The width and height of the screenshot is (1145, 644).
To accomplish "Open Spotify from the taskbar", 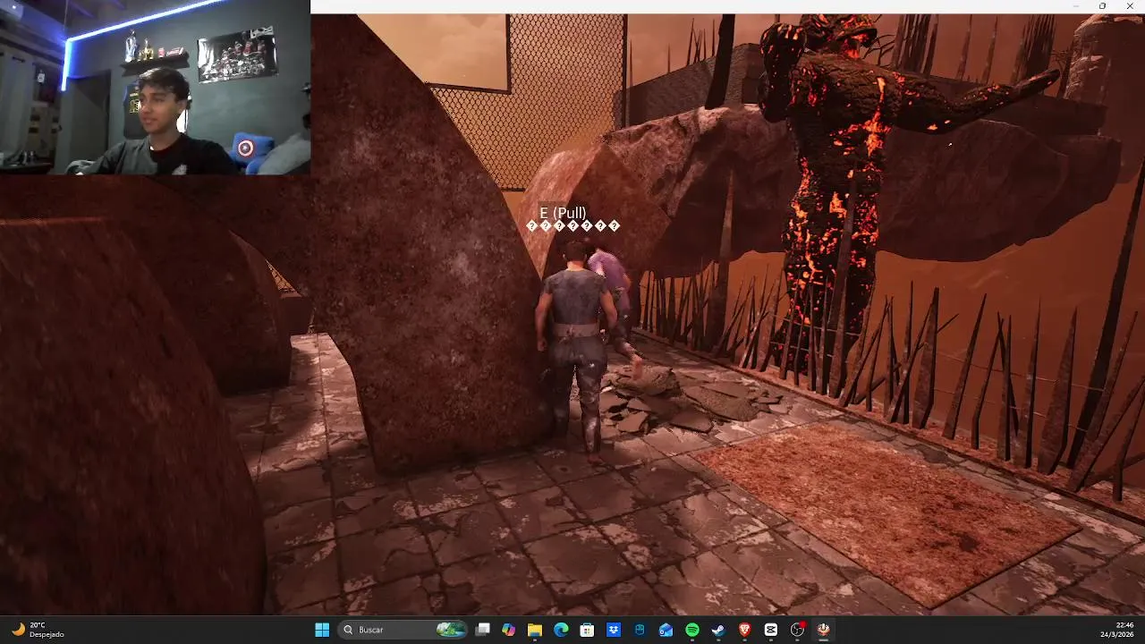I will click(x=692, y=630).
